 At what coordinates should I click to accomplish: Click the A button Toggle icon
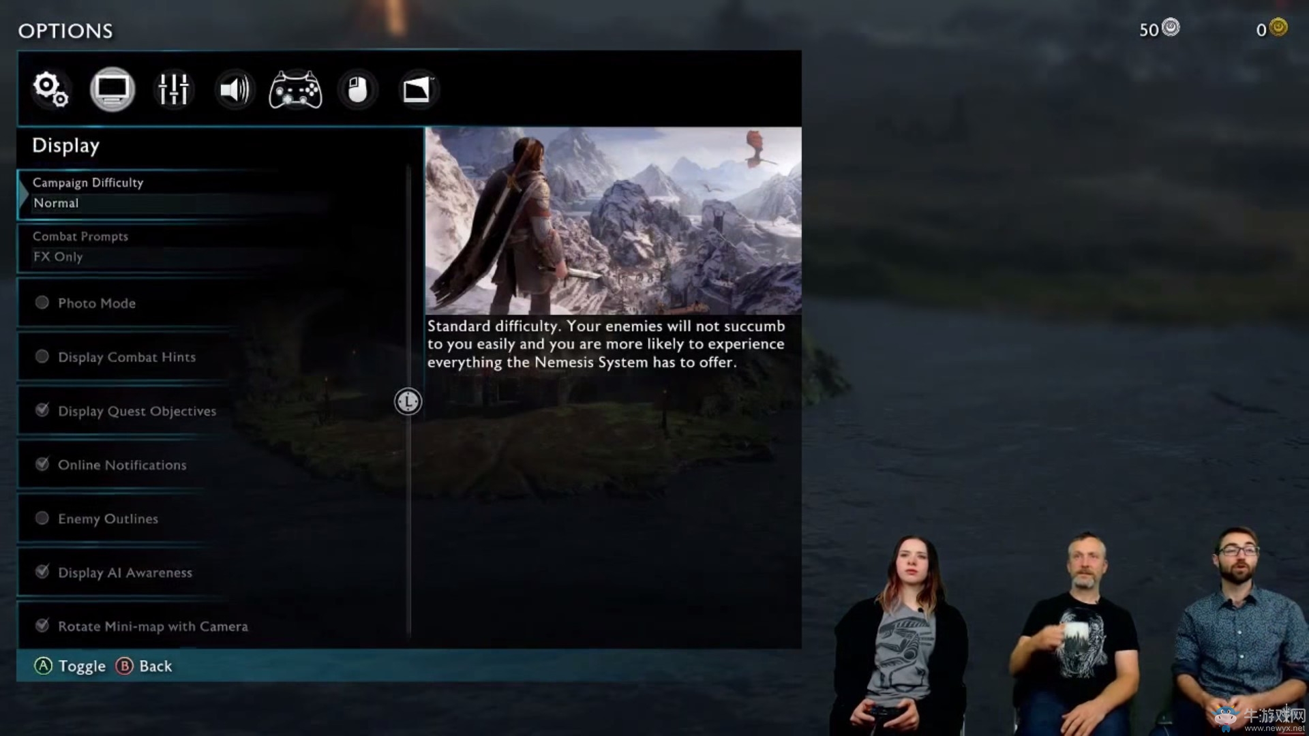[x=43, y=666]
